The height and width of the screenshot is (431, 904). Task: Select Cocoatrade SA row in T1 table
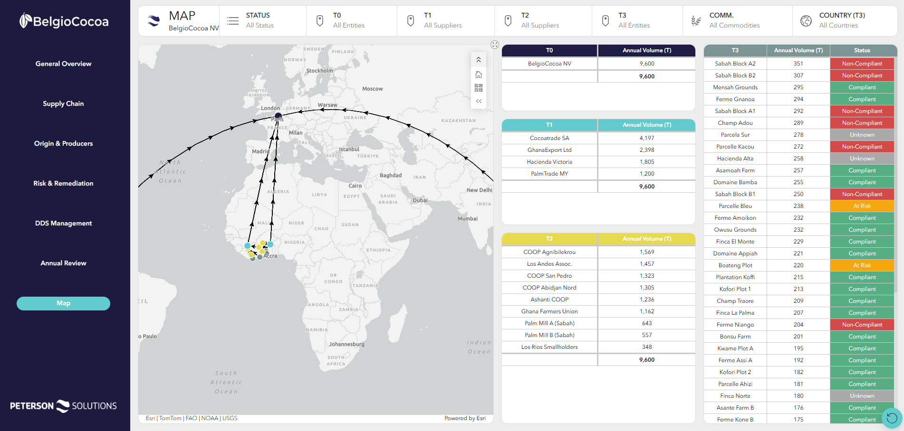click(x=598, y=138)
